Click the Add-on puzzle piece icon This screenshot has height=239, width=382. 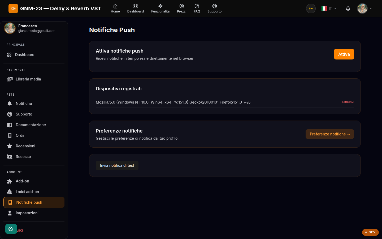click(10, 181)
